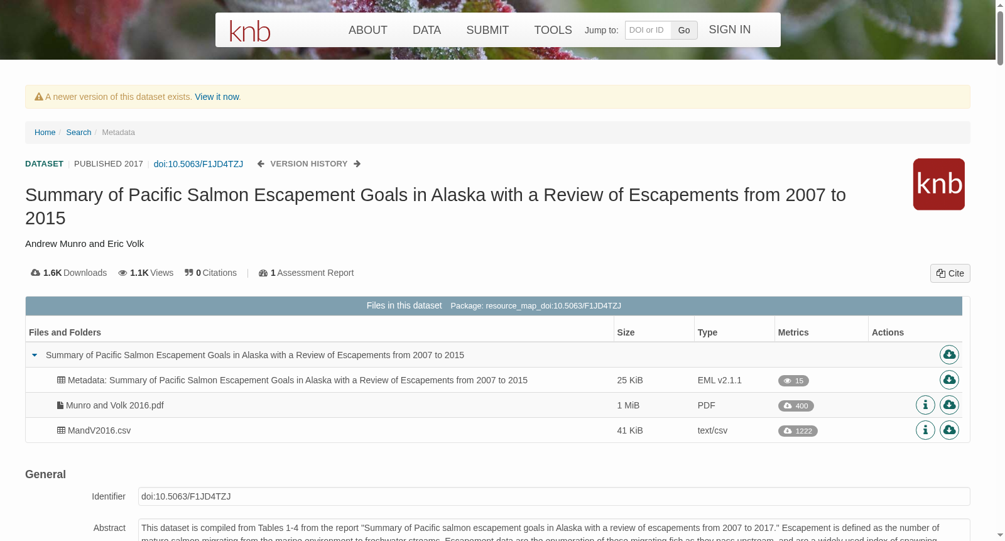This screenshot has width=1005, height=541.
Task: Click the Munro and Volk 2016.pdf filename
Action: click(115, 405)
